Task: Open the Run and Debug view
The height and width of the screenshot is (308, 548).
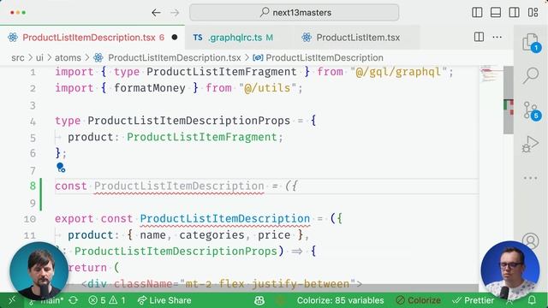Action: pyautogui.click(x=531, y=144)
